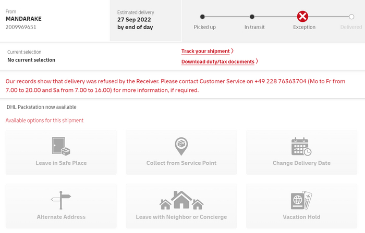Pick the Change Delivery Date label
365x233 pixels.
coord(301,163)
